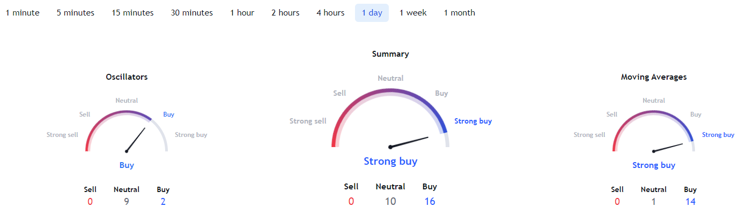Click the Summary Strong buy result label
Screen dimensions: 754x222
pyautogui.click(x=390, y=161)
